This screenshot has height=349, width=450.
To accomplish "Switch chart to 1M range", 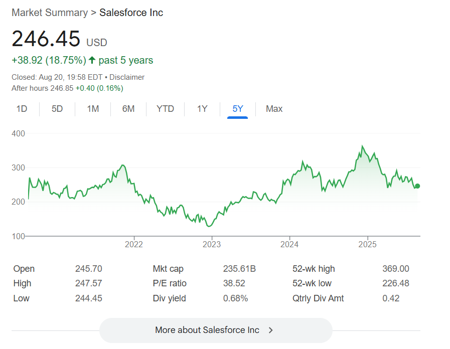I will (x=93, y=109).
